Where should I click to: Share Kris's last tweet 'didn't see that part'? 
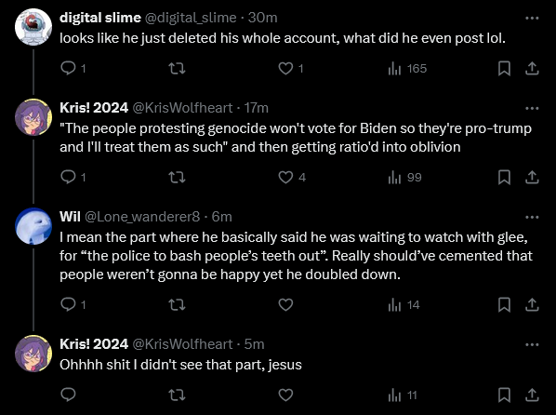532,395
